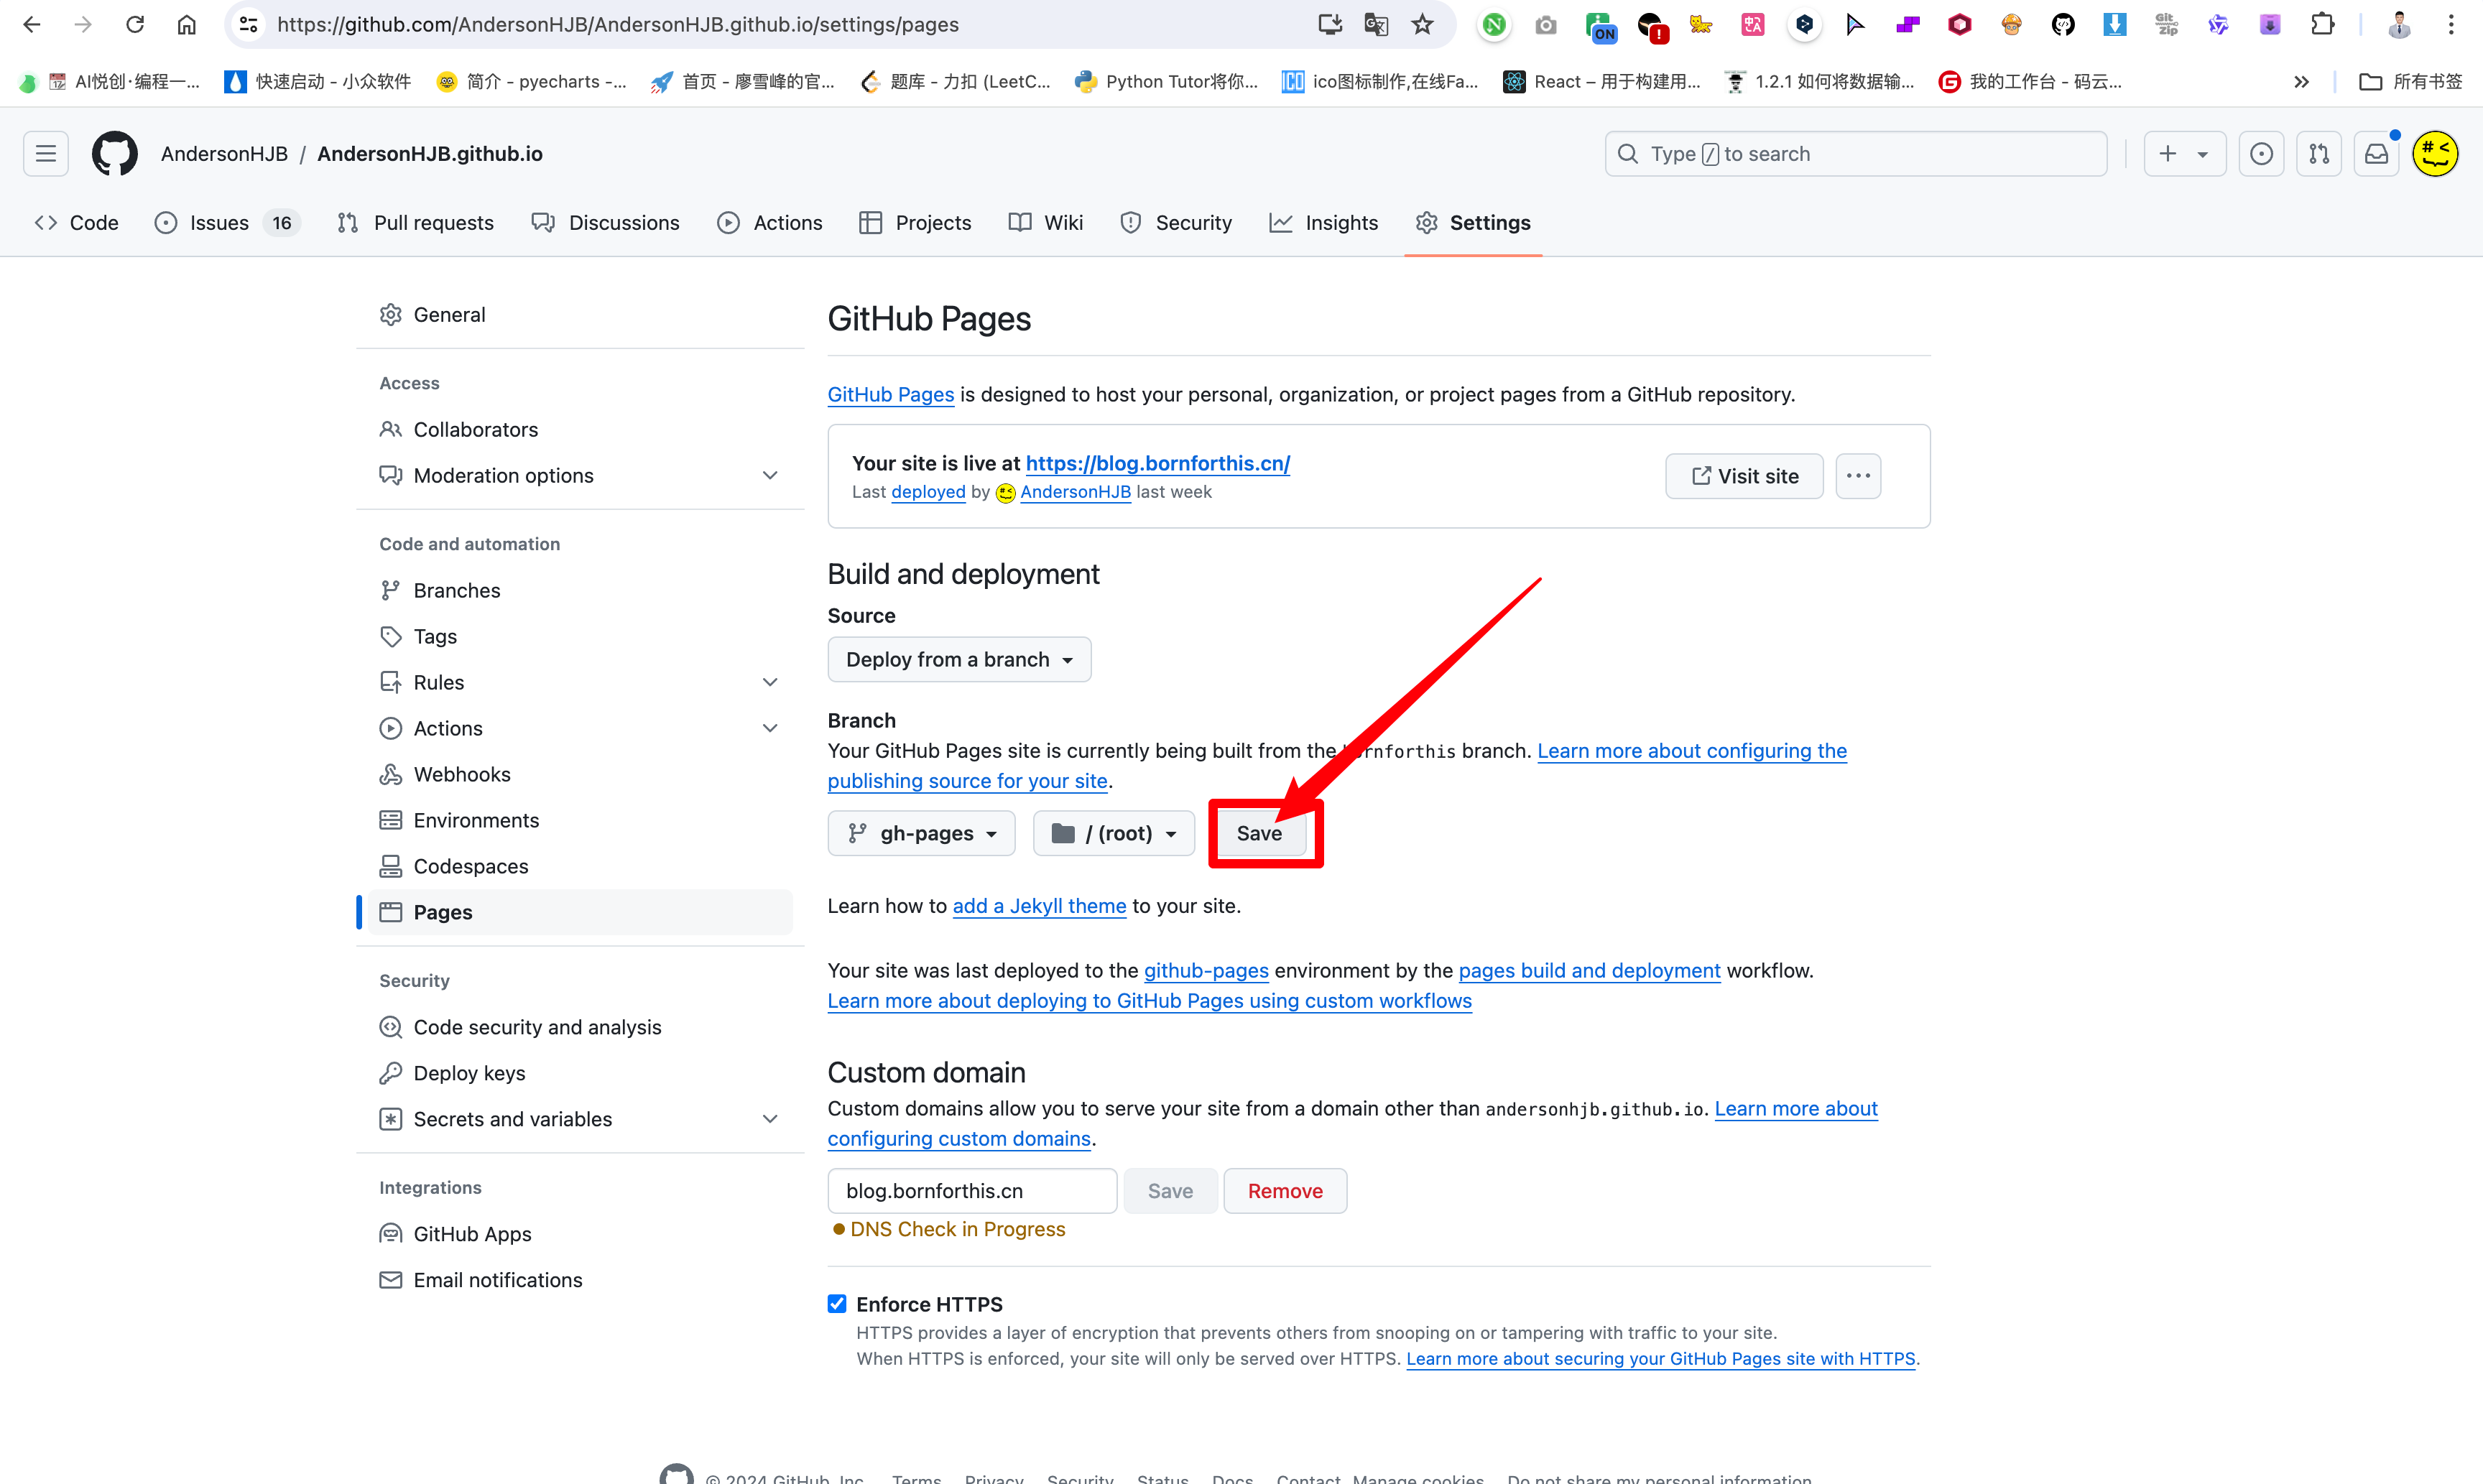Click the custom domain text field

972,1191
